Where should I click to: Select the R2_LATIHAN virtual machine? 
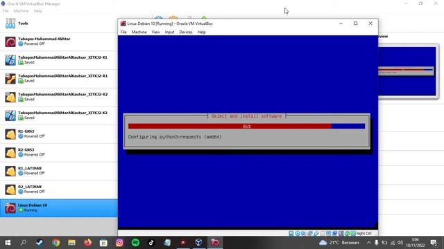[x=58, y=190]
